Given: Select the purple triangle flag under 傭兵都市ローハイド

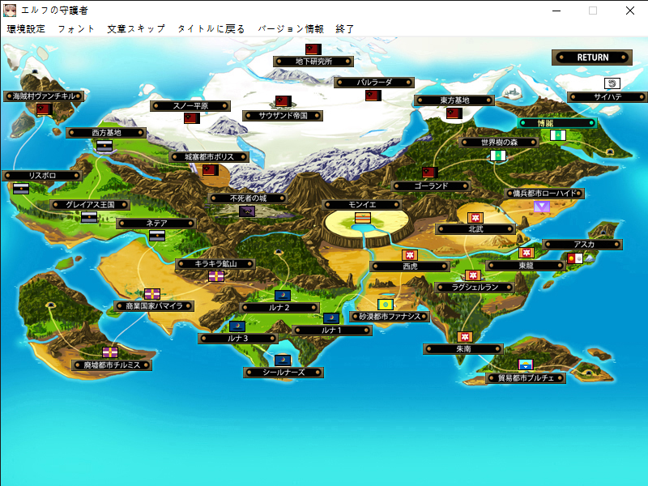Looking at the screenshot, I should coord(542,207).
